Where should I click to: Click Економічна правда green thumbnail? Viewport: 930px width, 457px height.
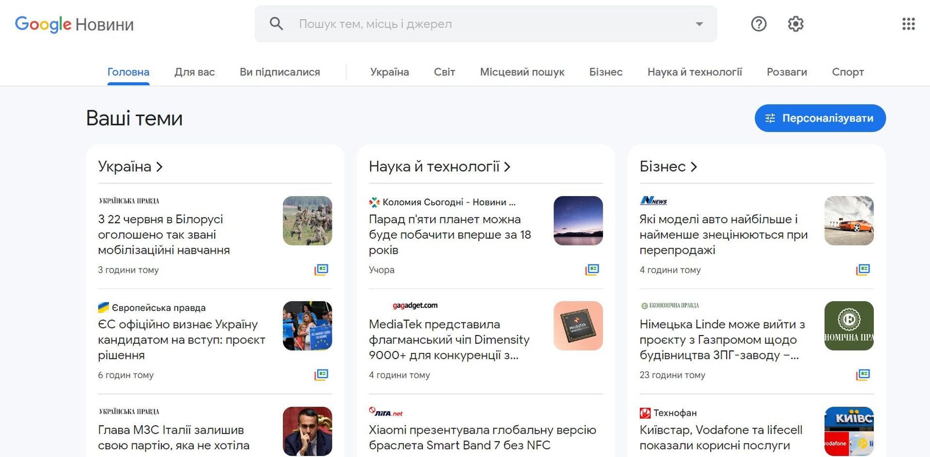(x=849, y=326)
